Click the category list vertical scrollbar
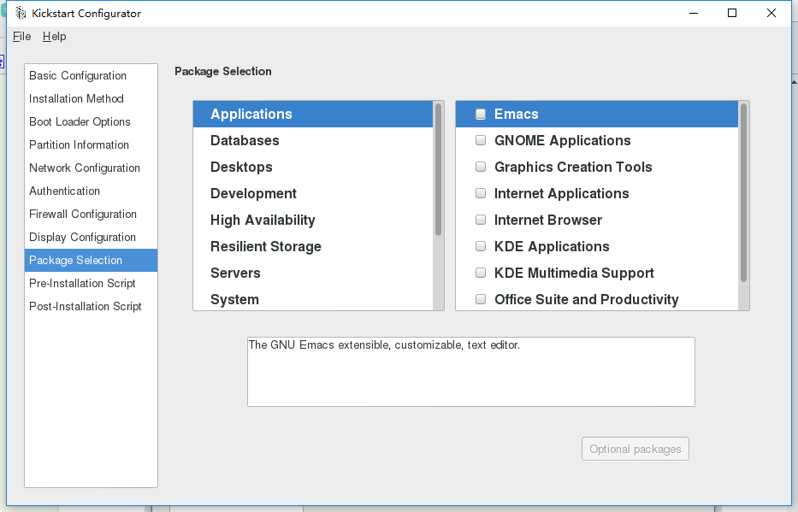Viewport: 798px width, 512px height. 439,171
